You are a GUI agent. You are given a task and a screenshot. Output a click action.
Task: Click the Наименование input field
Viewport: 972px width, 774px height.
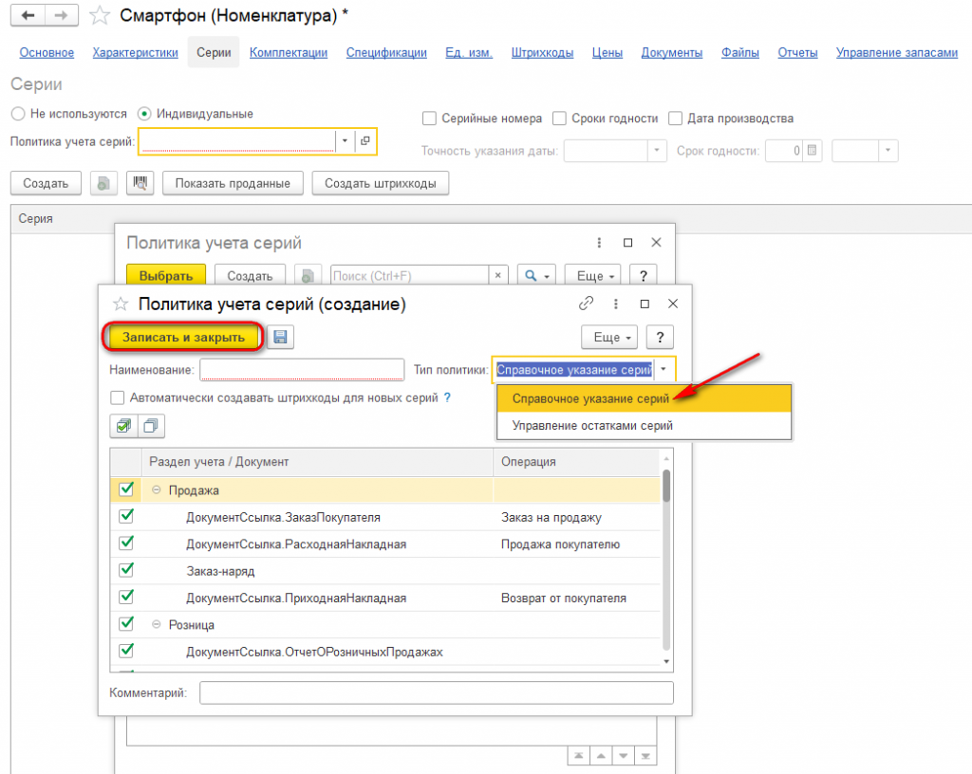(302, 370)
